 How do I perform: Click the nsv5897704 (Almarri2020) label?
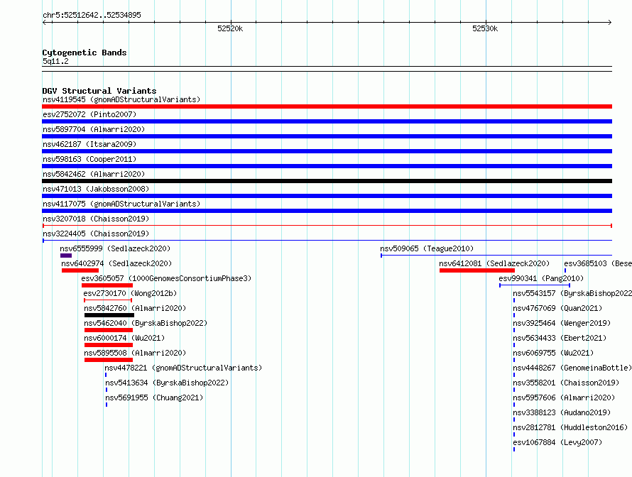(94, 129)
